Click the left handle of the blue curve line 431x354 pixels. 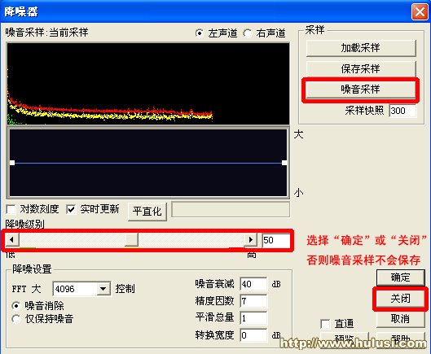(12, 163)
